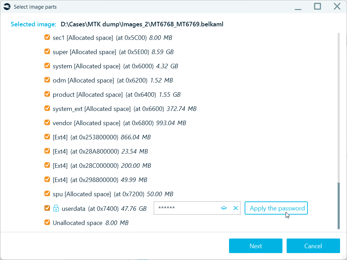Screen dimensions: 347x260
Task: Click the 'Selected image:' label
Action: [x=34, y=24]
